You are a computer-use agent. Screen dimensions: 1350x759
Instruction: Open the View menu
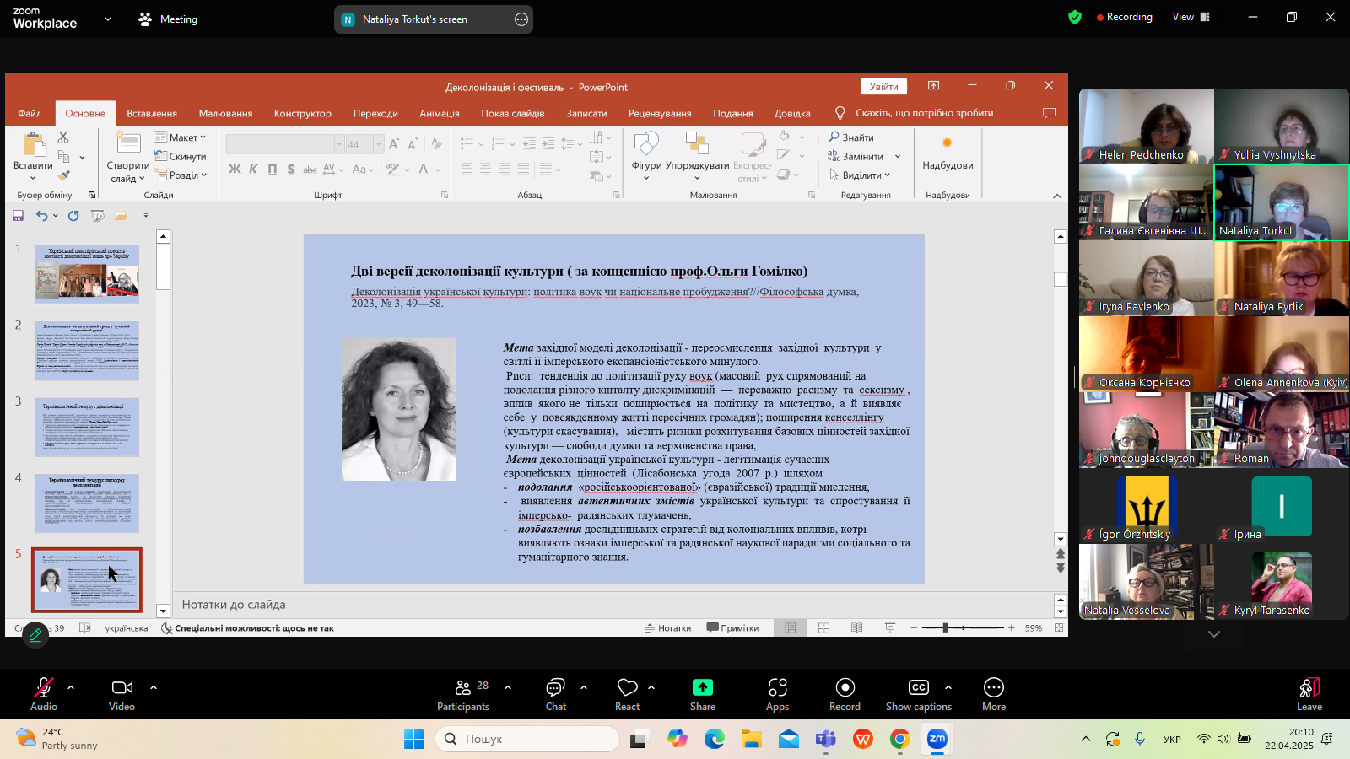coord(1191,17)
